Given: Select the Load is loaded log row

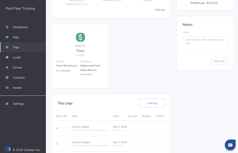Looking at the screenshot, I should click(111, 128).
